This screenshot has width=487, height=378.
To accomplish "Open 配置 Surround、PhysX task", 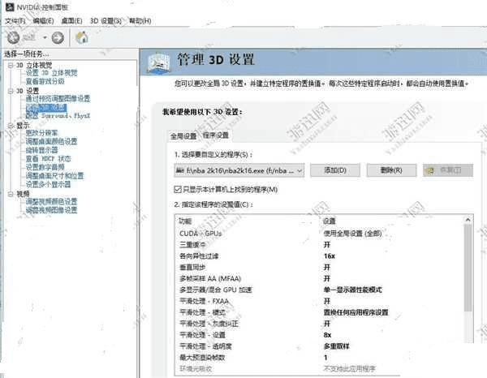I will (58, 116).
